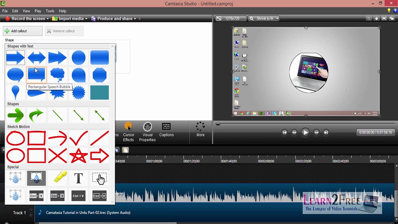Screen dimensions: 398x224
Task: Pick the double-headed blue arrow callout
Action: pyautogui.click(x=36, y=58)
